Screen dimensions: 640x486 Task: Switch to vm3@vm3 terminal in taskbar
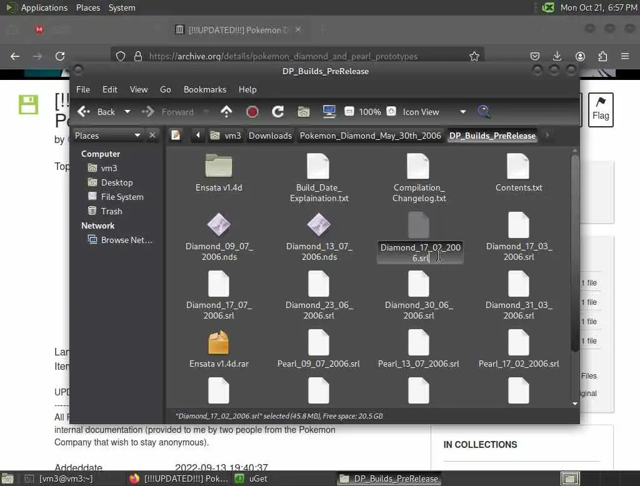[59, 479]
